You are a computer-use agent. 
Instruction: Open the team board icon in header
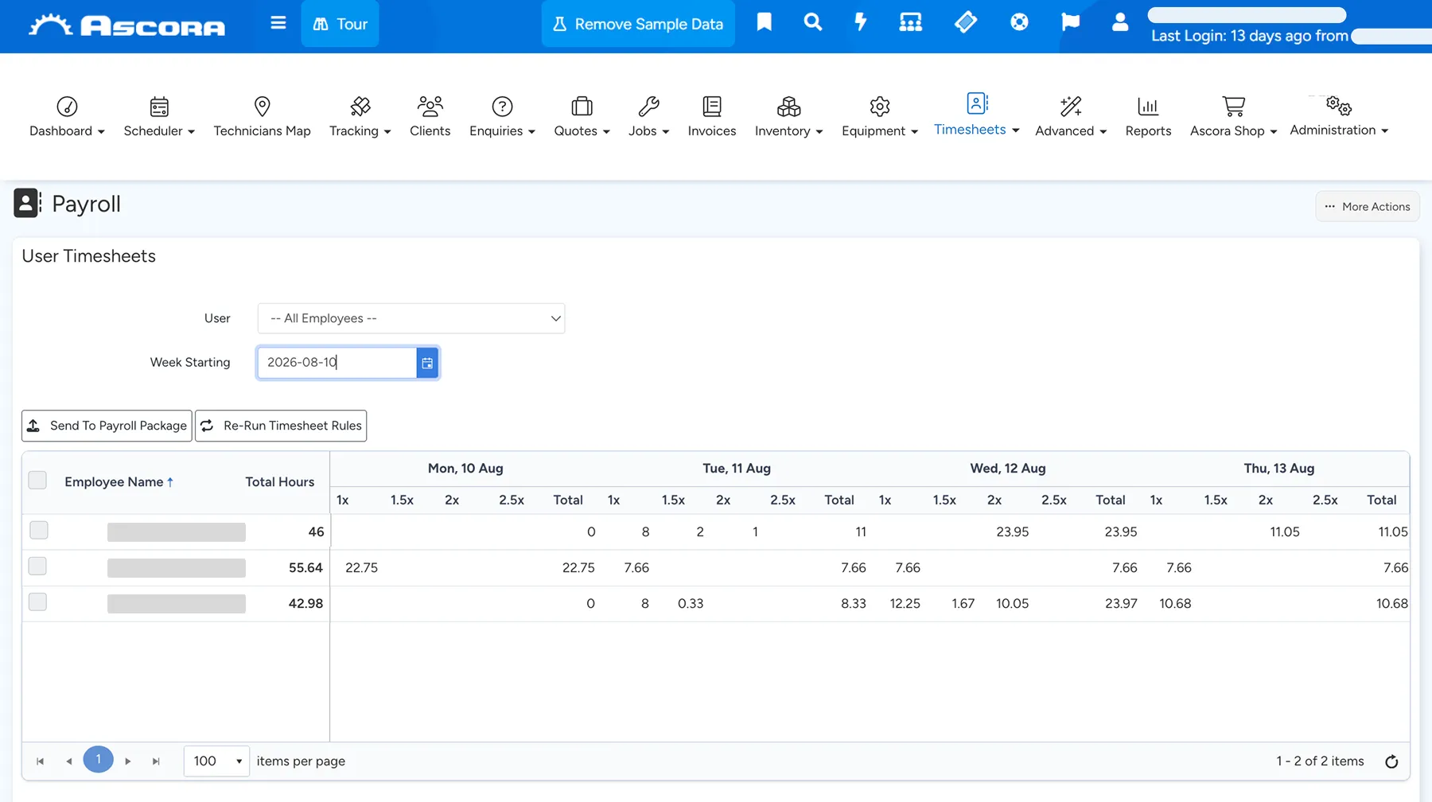pos(910,22)
